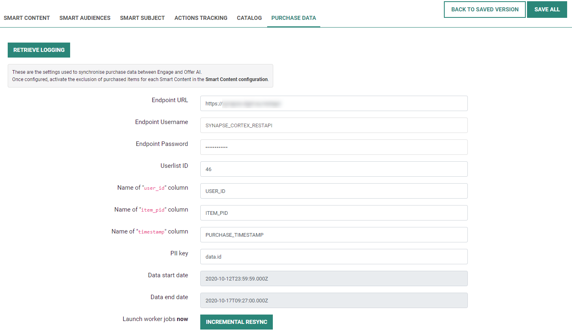
Task: Click the Data start date field
Action: 334,278
